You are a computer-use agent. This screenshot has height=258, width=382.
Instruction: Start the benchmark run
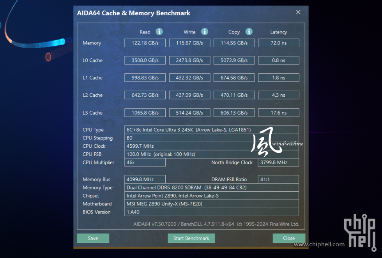click(191, 238)
